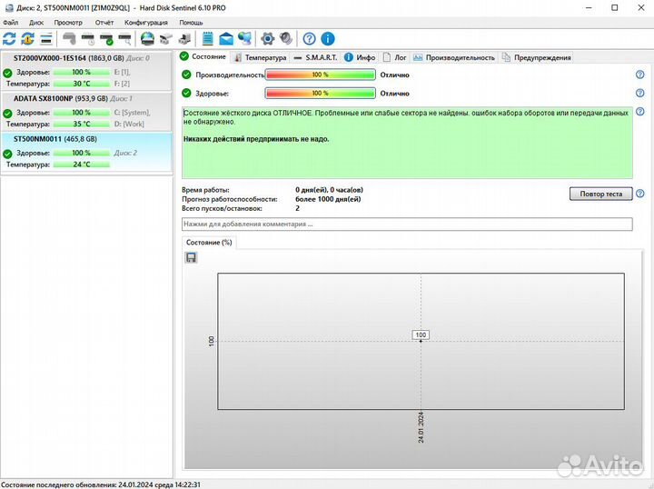Click help icon next to Производительность row
The width and height of the screenshot is (654, 489).
click(639, 75)
